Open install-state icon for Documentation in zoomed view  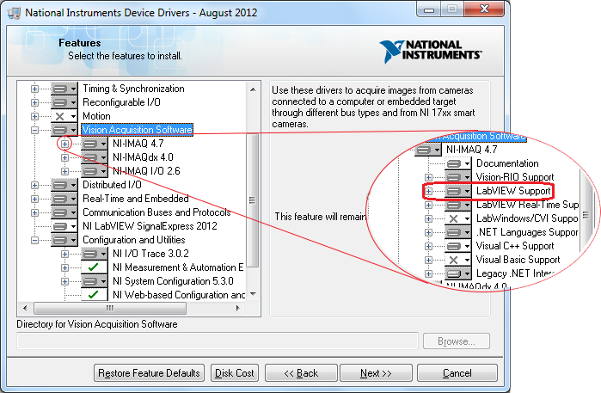tap(458, 163)
